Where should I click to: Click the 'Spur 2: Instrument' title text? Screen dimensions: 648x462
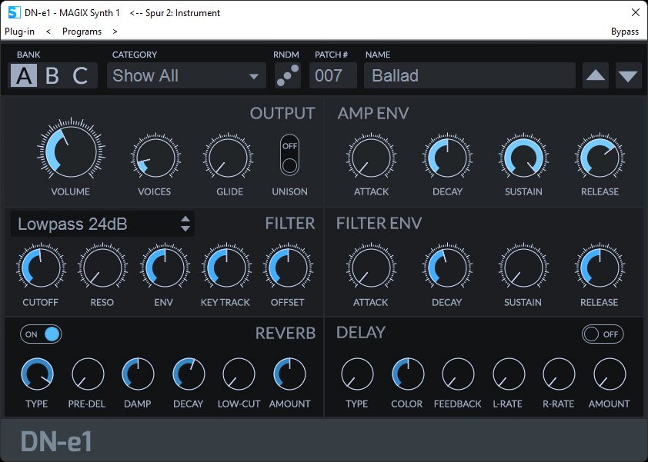click(x=182, y=13)
